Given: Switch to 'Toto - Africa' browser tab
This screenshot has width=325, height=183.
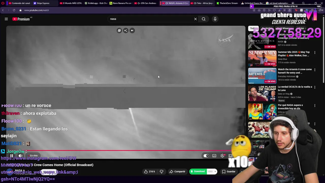Looking at the screenshot, I should 202,3.
